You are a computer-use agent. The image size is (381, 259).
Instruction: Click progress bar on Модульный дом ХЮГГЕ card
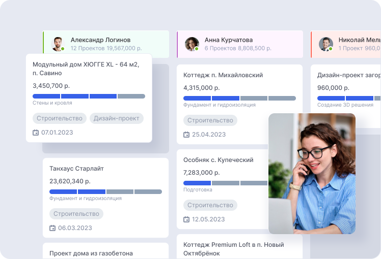pos(89,96)
